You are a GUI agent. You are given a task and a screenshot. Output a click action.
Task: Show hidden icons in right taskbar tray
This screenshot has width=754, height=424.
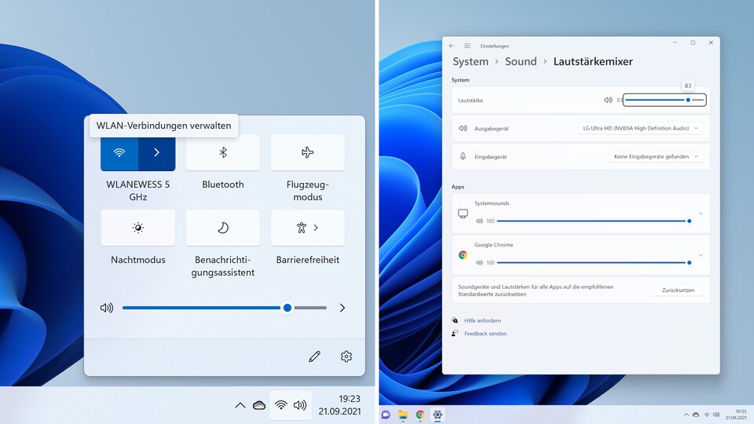[x=686, y=415]
